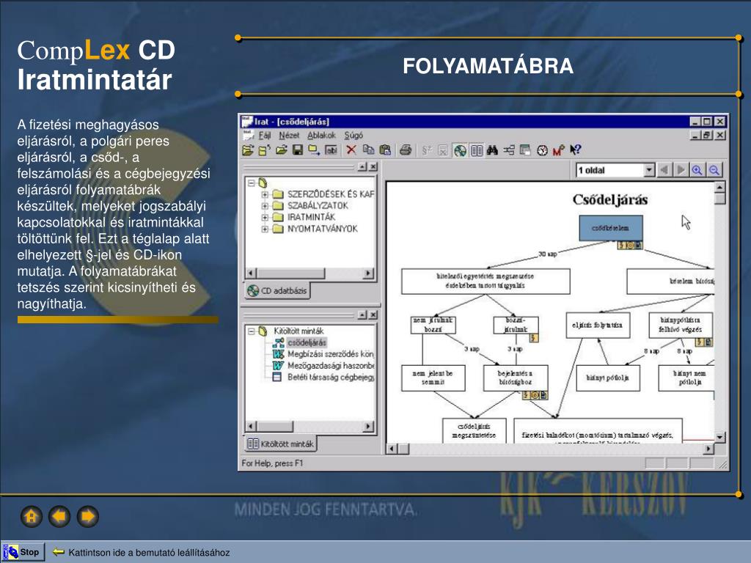The image size is (751, 563).
Task: Click the yellow back arrow slide button
Action: pyautogui.click(x=59, y=517)
